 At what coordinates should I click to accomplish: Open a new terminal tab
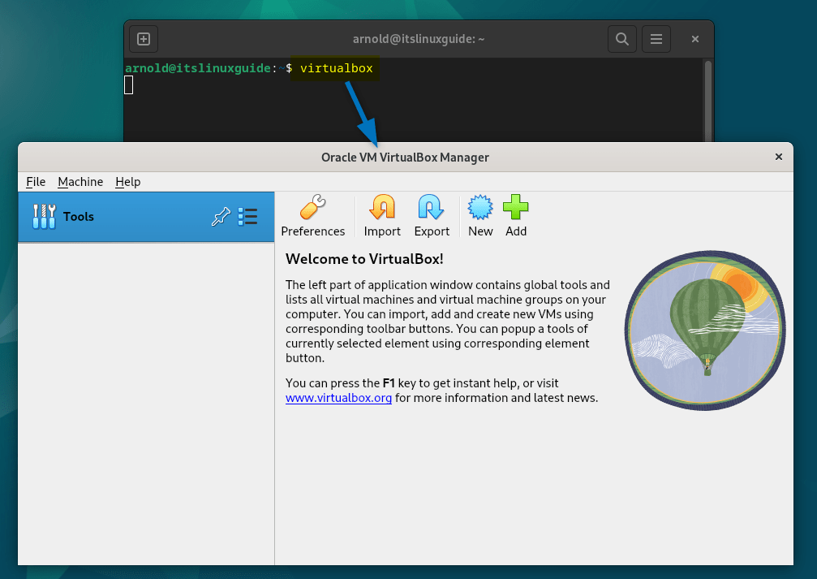pyautogui.click(x=143, y=38)
